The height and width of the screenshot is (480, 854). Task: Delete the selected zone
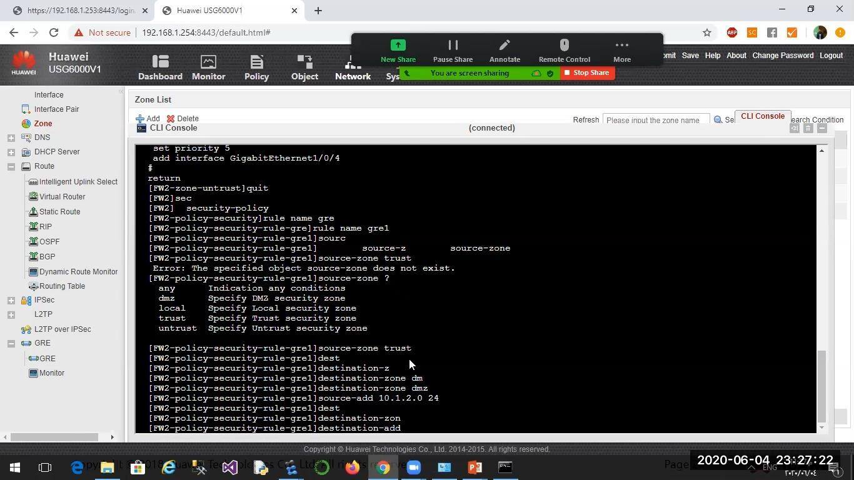[183, 119]
